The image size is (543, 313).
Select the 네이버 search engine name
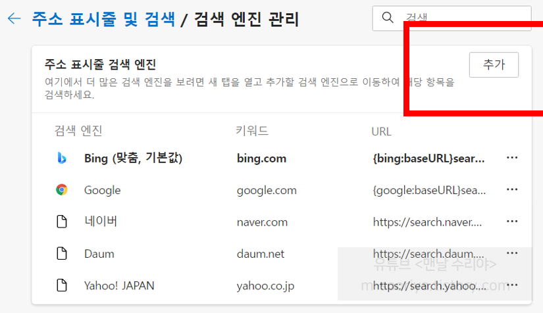101,222
